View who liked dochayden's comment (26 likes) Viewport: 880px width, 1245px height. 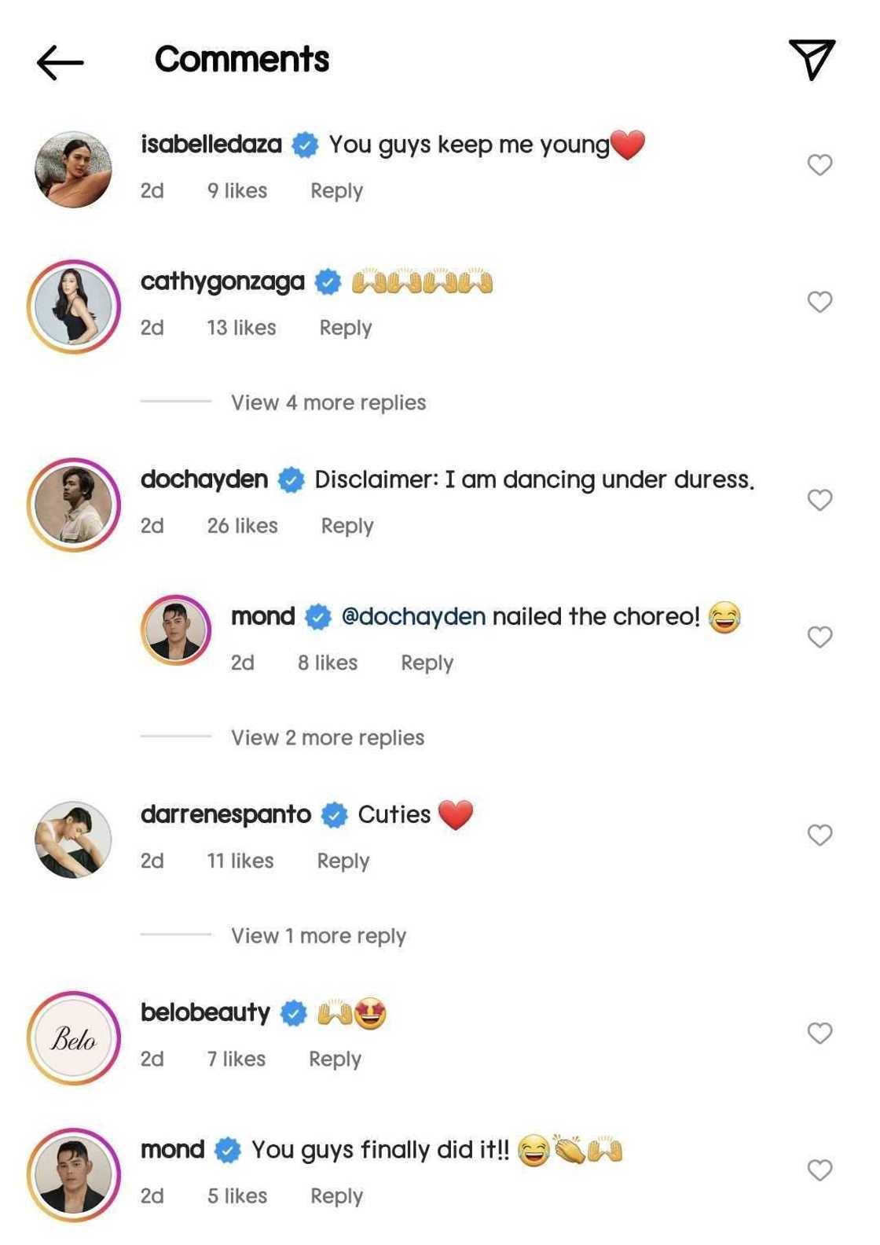pos(242,526)
